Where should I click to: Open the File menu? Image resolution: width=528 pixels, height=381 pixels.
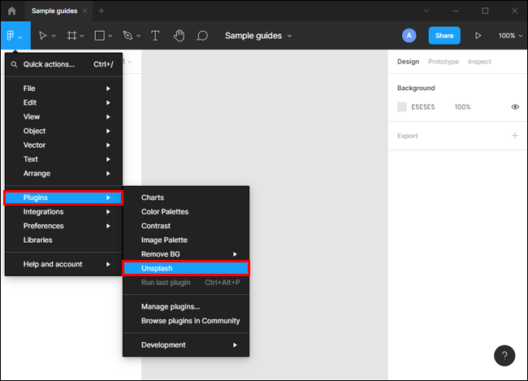(x=63, y=89)
